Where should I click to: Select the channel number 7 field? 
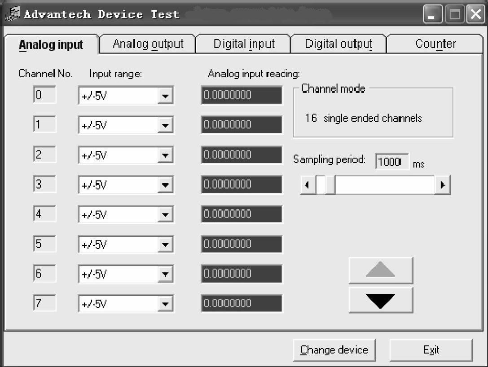tap(44, 303)
